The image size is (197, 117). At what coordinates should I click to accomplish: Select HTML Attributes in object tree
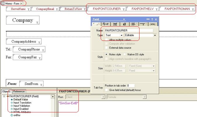(x=22, y=112)
